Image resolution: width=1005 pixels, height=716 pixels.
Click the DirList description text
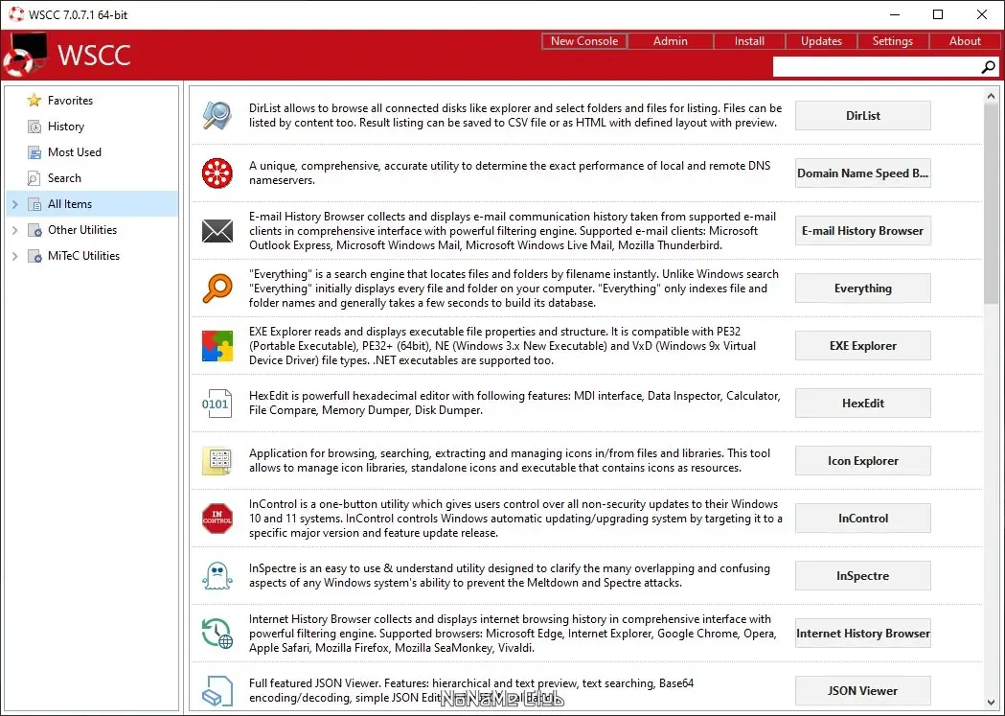click(x=515, y=115)
